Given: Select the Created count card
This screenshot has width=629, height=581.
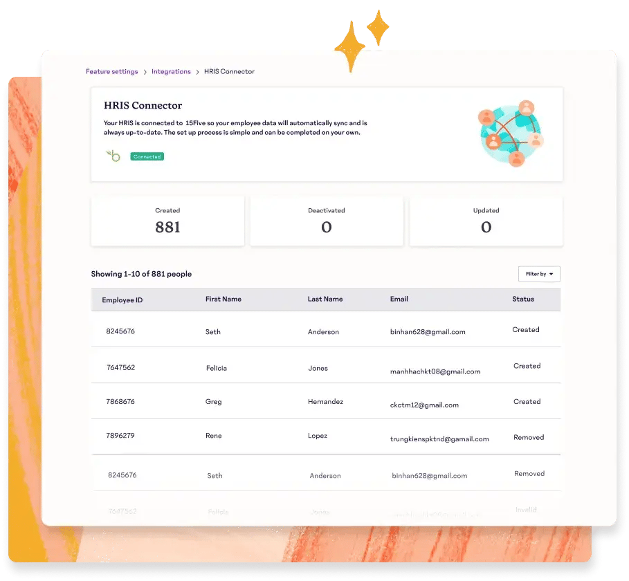Looking at the screenshot, I should point(167,221).
